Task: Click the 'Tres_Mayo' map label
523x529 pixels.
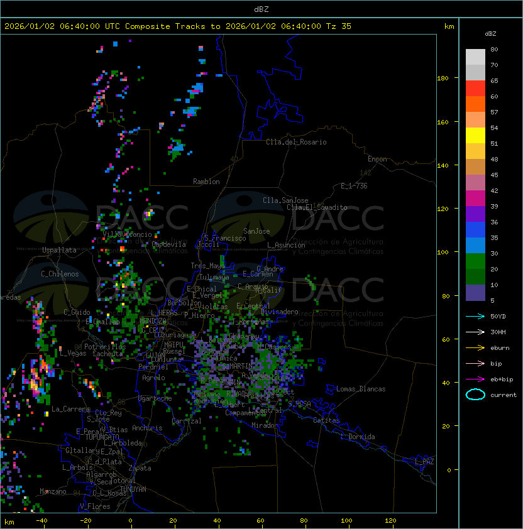Action: click(207, 266)
